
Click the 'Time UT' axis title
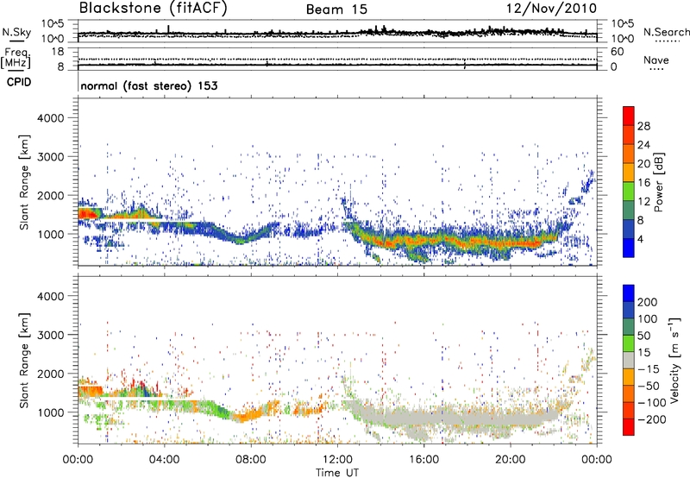[337, 473]
